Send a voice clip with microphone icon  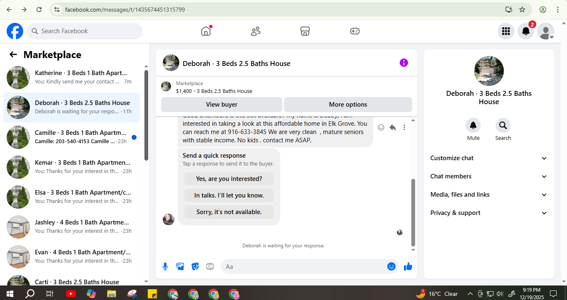point(165,266)
